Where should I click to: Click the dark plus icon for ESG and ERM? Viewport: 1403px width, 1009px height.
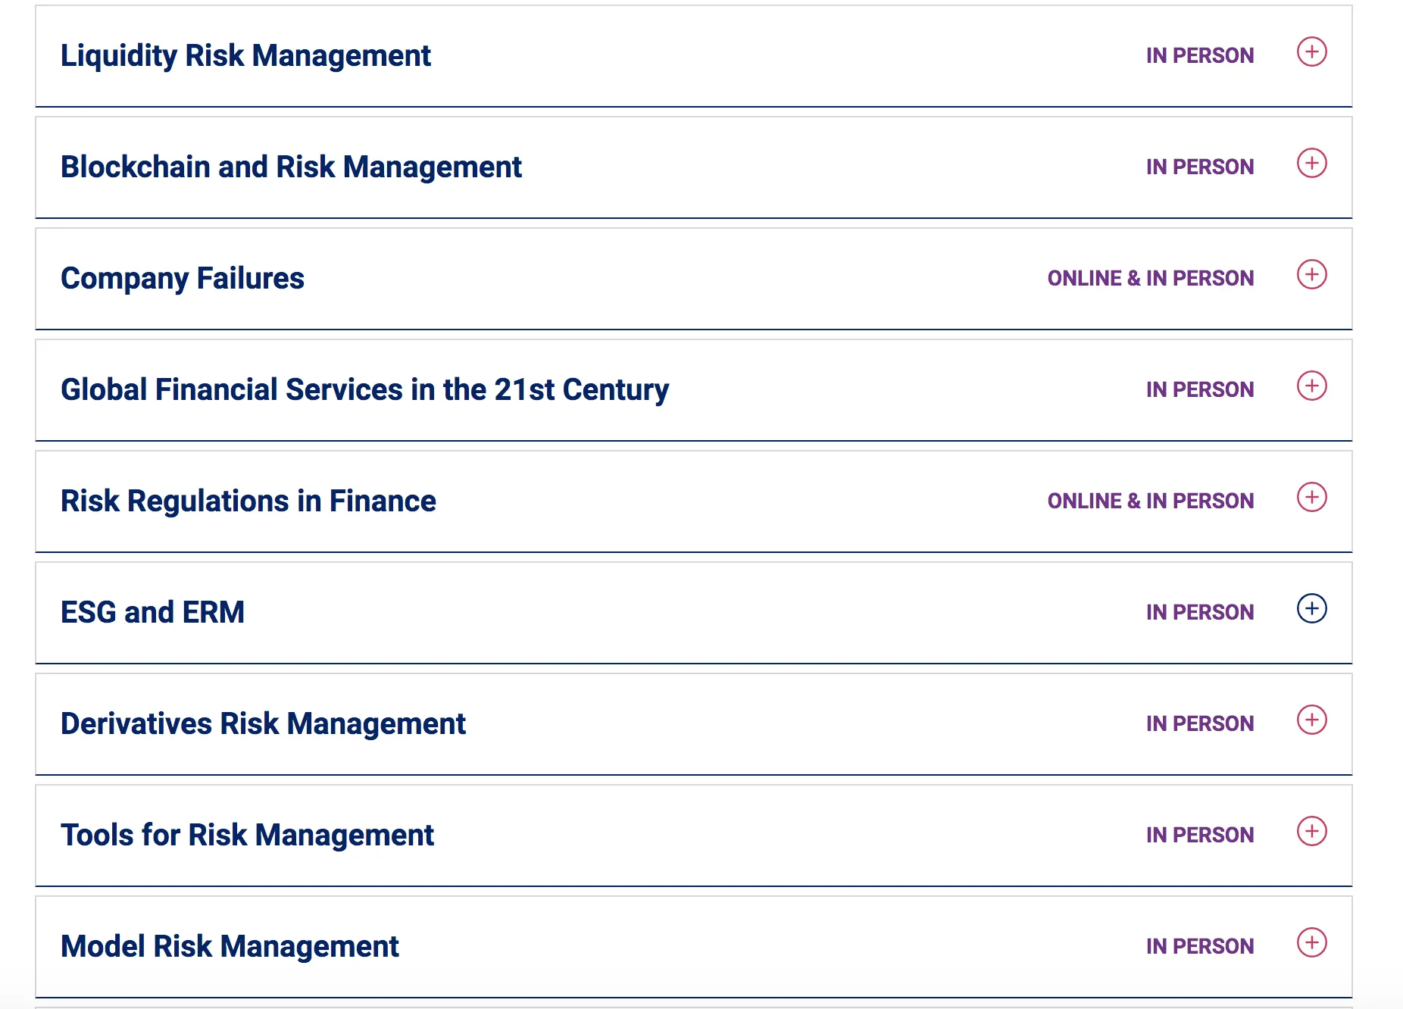tap(1311, 609)
